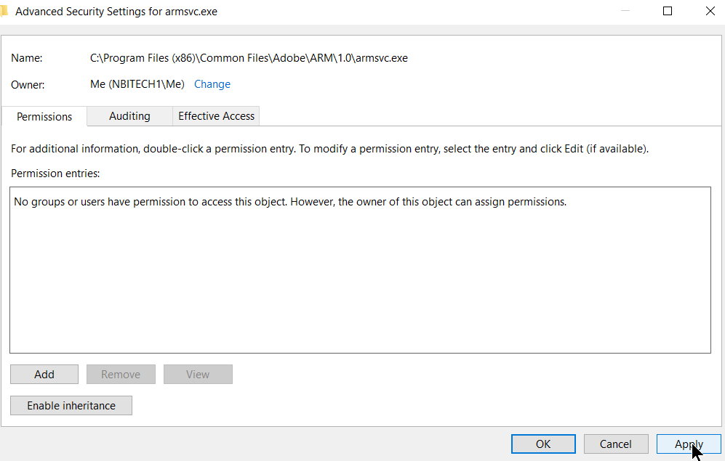Switch to the Effective Access tab
725x461 pixels.
215,116
